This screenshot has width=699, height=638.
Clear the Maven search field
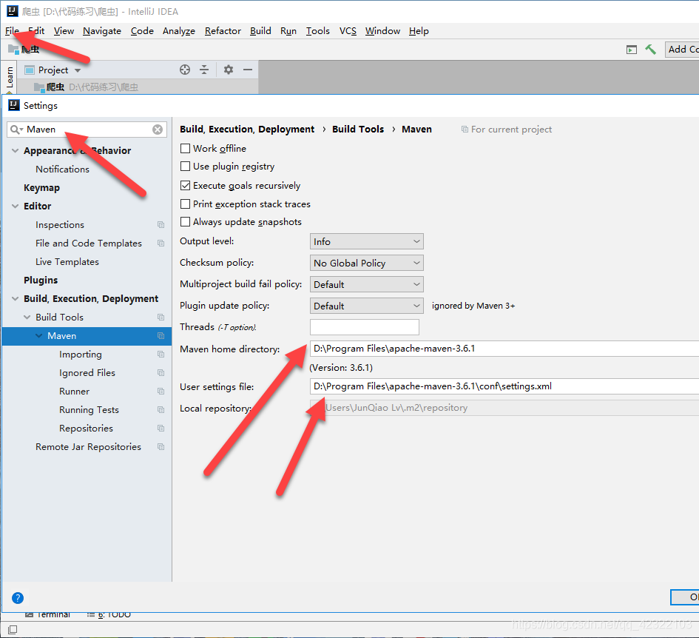pyautogui.click(x=158, y=130)
